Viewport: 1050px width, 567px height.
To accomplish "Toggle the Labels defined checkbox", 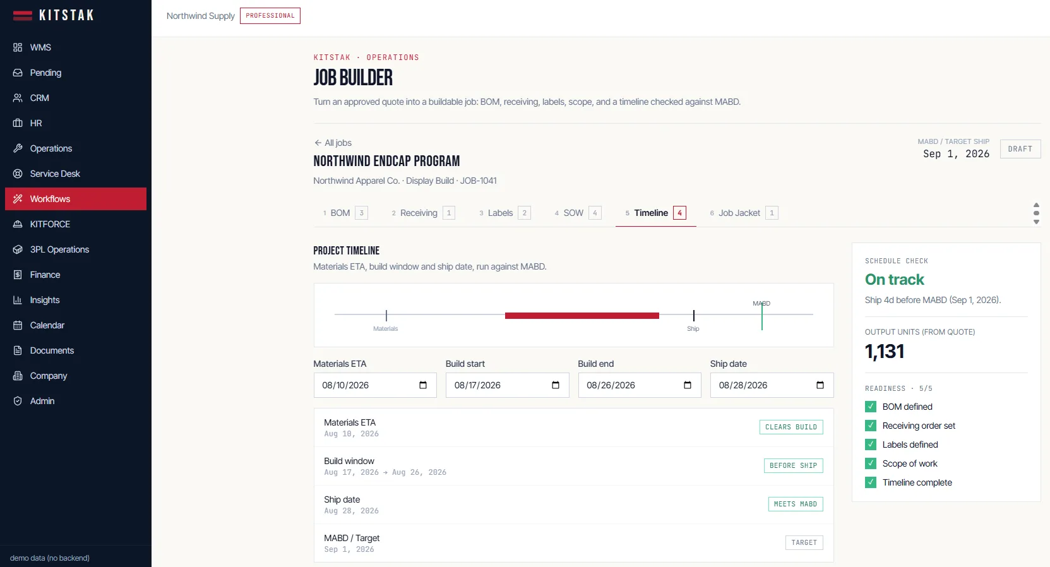I will (871, 445).
